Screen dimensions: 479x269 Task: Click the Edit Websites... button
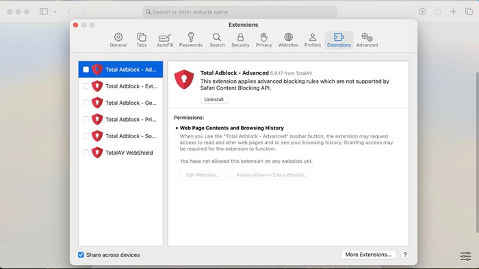(x=203, y=175)
